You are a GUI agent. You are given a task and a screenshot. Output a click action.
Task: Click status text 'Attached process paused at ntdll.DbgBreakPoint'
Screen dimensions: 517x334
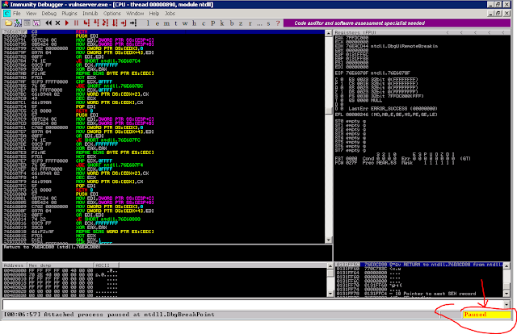[129, 315]
